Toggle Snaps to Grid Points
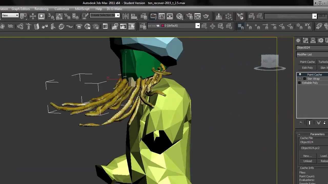This screenshot has height=184, width=328. pos(240,26)
